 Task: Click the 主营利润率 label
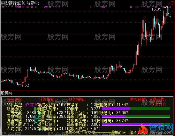click(x=48, y=117)
